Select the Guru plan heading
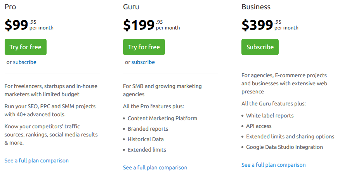 [131, 7]
